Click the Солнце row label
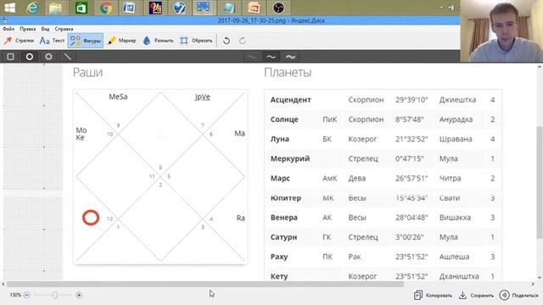The width and height of the screenshot is (543, 305). coord(284,119)
